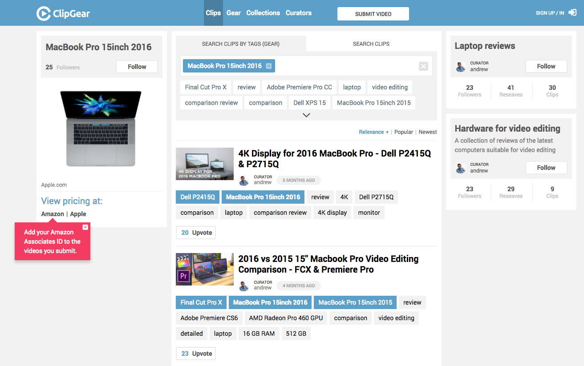Clear the tag search field with the X button
Image resolution: width=584 pixels, height=366 pixels.
tap(423, 66)
